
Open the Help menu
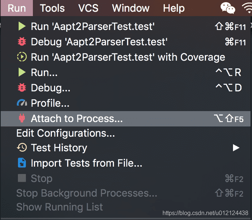click(x=173, y=8)
